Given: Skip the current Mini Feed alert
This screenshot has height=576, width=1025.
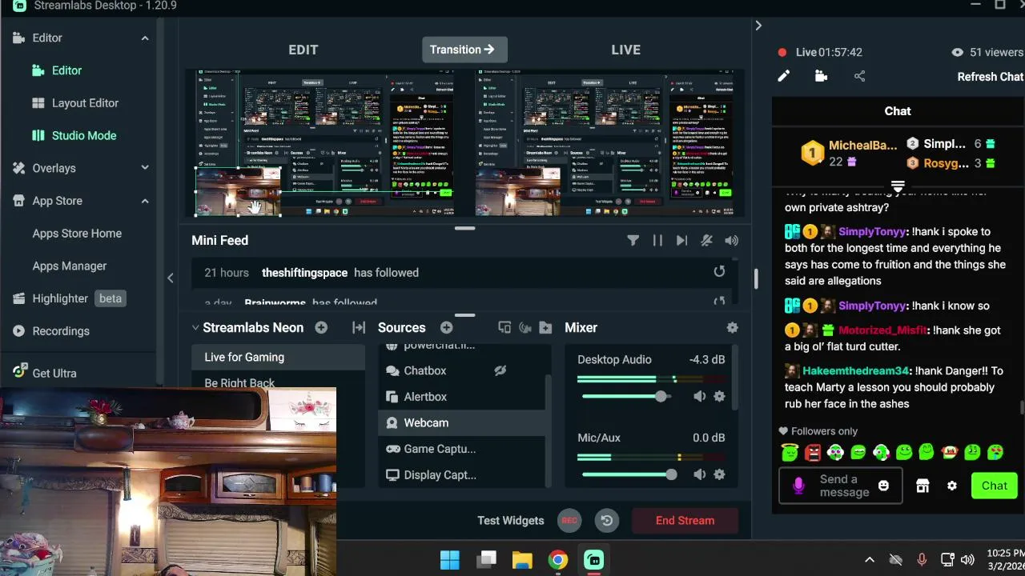Looking at the screenshot, I should tap(681, 240).
